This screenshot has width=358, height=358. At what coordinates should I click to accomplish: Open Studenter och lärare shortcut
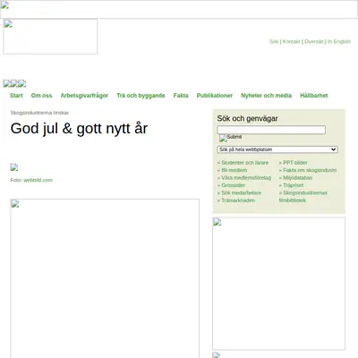coord(244,163)
